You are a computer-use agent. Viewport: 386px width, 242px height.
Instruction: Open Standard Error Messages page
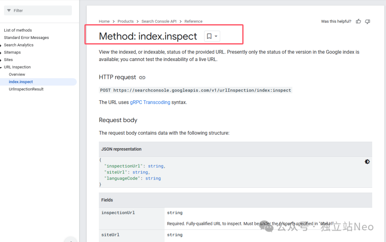click(26, 37)
